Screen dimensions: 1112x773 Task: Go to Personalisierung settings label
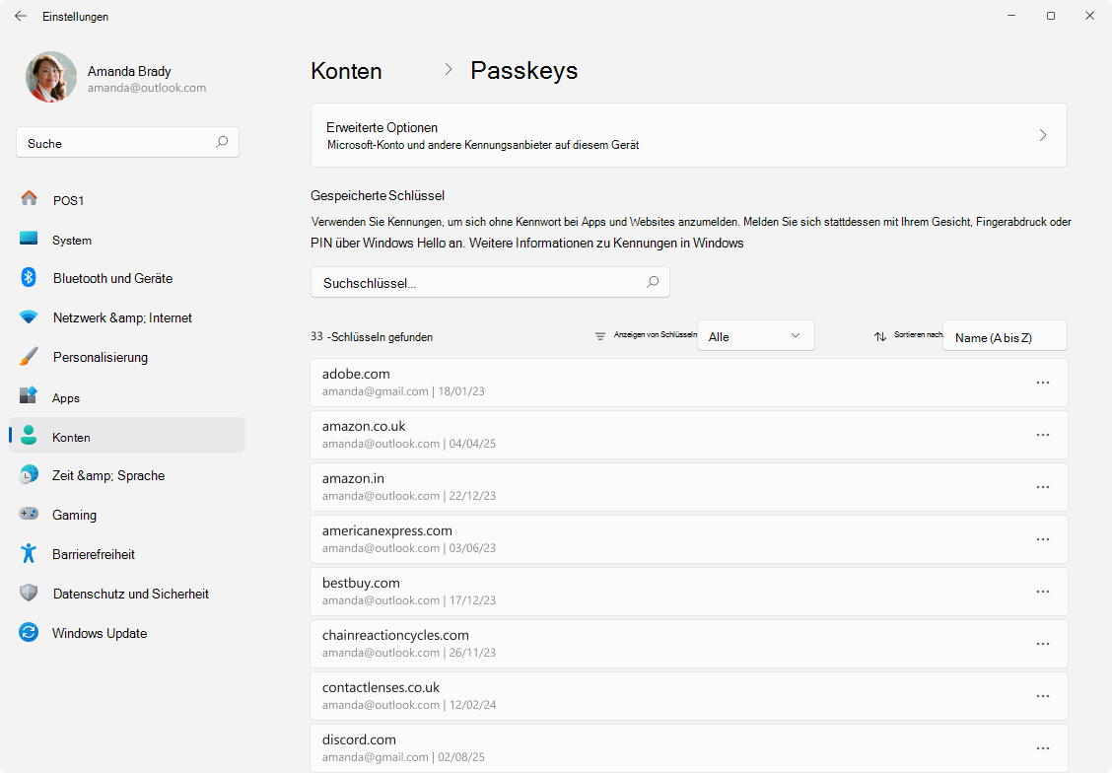100,358
